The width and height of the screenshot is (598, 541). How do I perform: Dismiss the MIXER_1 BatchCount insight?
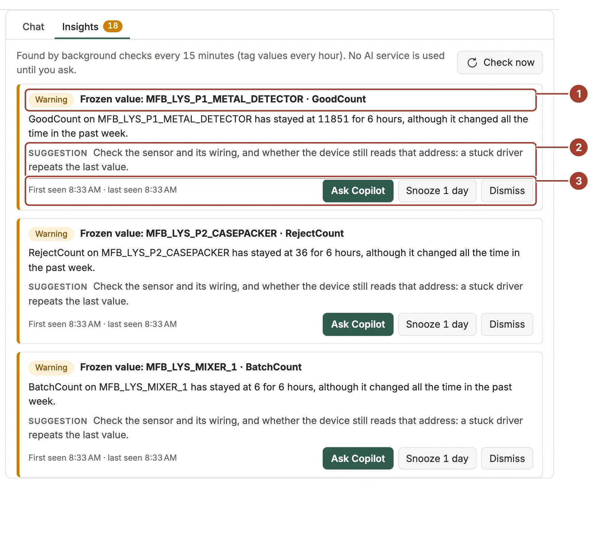[x=507, y=458]
